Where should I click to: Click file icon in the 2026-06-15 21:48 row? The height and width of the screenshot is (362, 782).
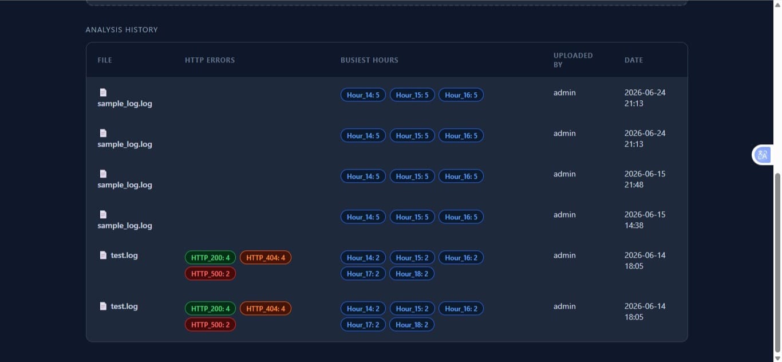103,174
